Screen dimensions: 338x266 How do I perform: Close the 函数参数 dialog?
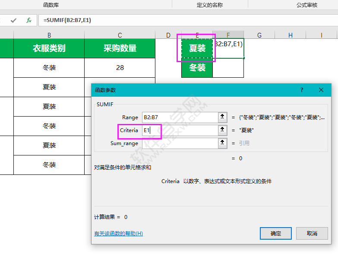[321, 90]
